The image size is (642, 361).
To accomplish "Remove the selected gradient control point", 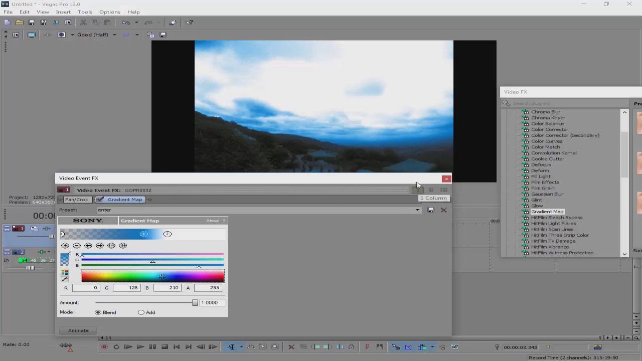I will coord(77,245).
